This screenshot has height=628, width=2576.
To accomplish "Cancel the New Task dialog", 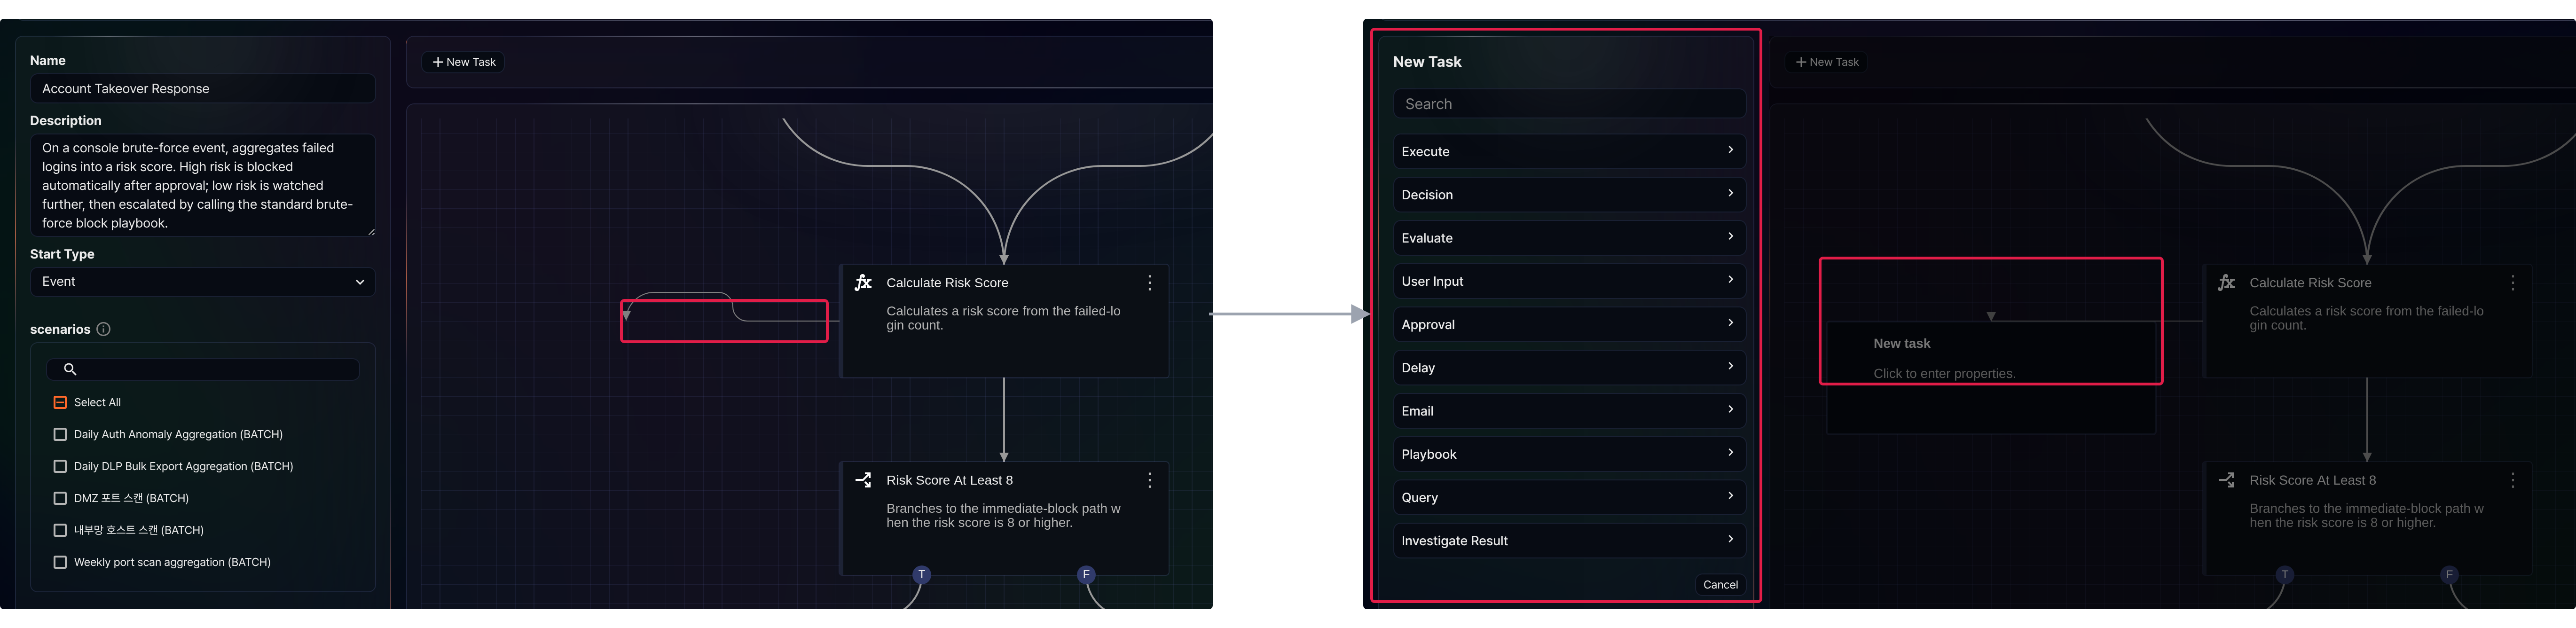I will (1720, 585).
